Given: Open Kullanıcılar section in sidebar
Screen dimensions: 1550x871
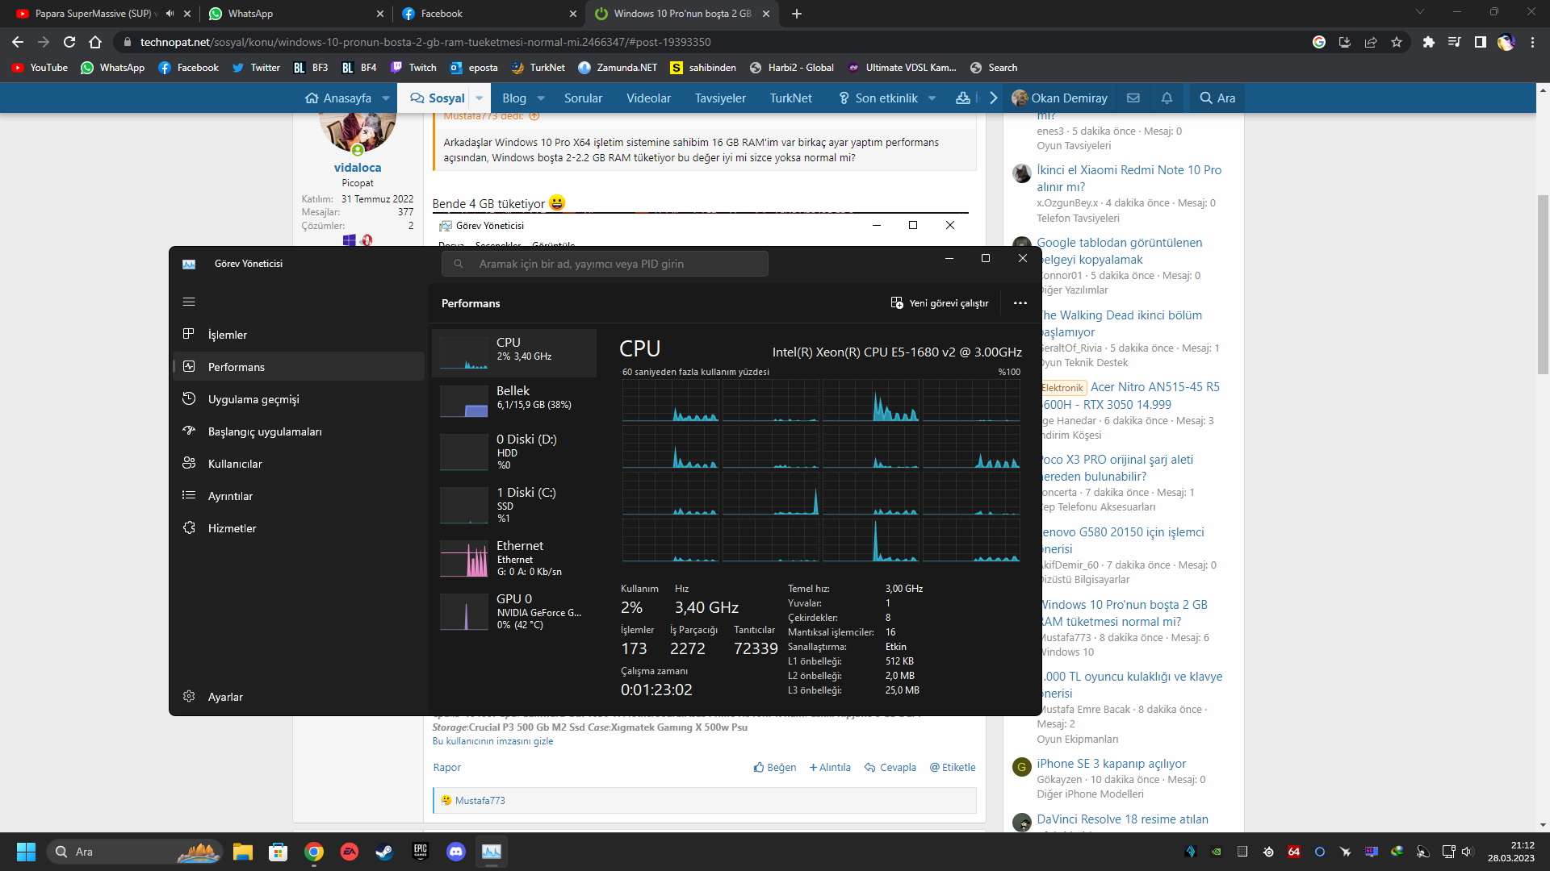Looking at the screenshot, I should click(x=234, y=464).
